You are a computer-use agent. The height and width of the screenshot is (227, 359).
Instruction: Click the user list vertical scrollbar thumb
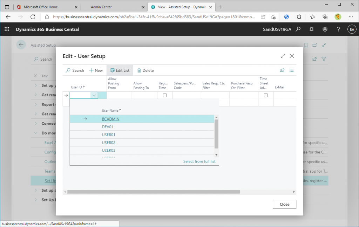(216, 133)
